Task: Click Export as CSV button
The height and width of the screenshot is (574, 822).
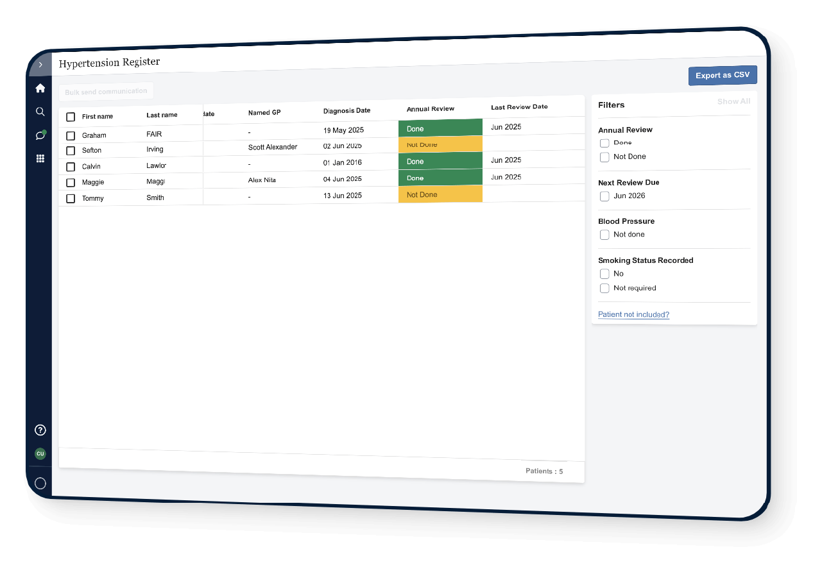Action: tap(723, 75)
